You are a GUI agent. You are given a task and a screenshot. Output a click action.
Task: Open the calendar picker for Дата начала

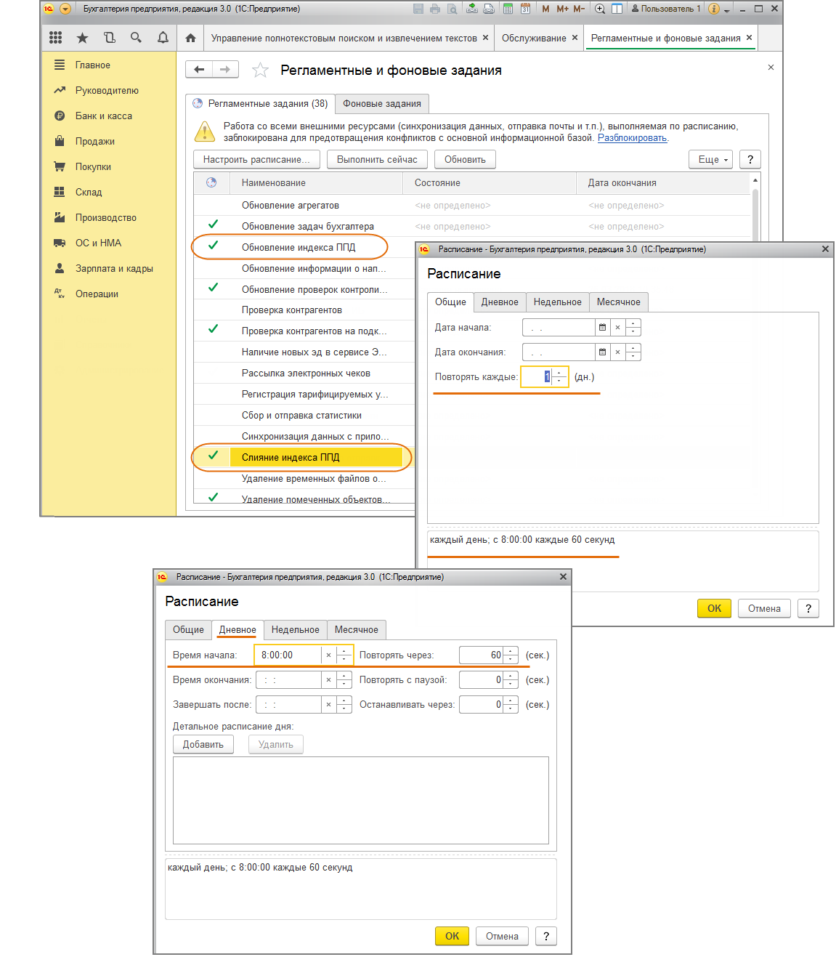click(602, 327)
